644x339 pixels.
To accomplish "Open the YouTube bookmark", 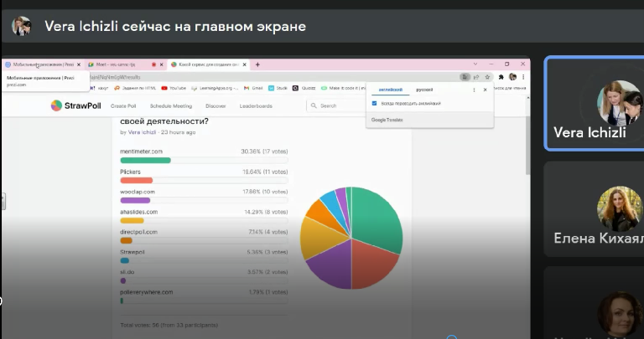I will pos(174,88).
